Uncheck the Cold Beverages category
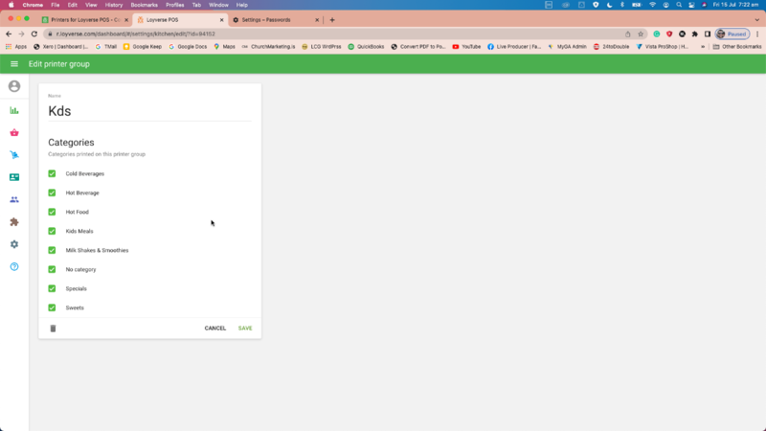The image size is (766, 431). click(52, 173)
